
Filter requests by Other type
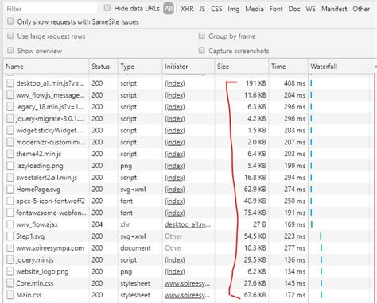click(x=361, y=9)
